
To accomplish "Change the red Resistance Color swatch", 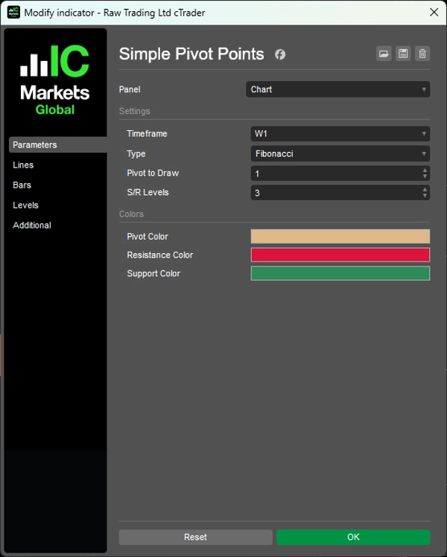I will pos(340,255).
